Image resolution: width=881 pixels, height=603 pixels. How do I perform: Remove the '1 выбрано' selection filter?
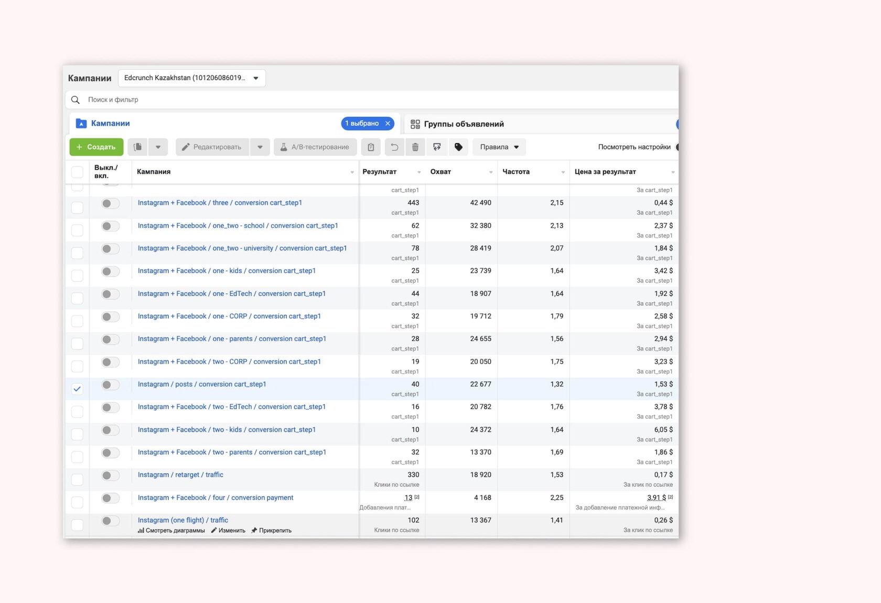(388, 124)
